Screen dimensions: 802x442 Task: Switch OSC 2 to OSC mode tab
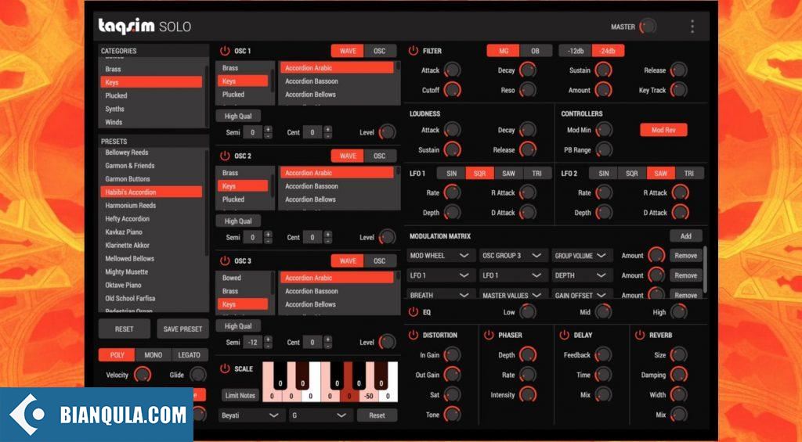(380, 156)
